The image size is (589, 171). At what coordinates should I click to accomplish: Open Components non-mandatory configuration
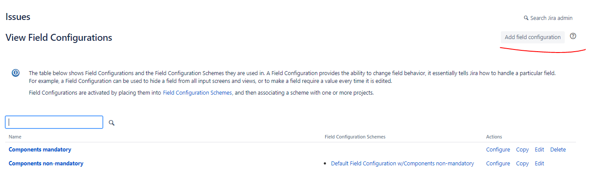point(46,164)
